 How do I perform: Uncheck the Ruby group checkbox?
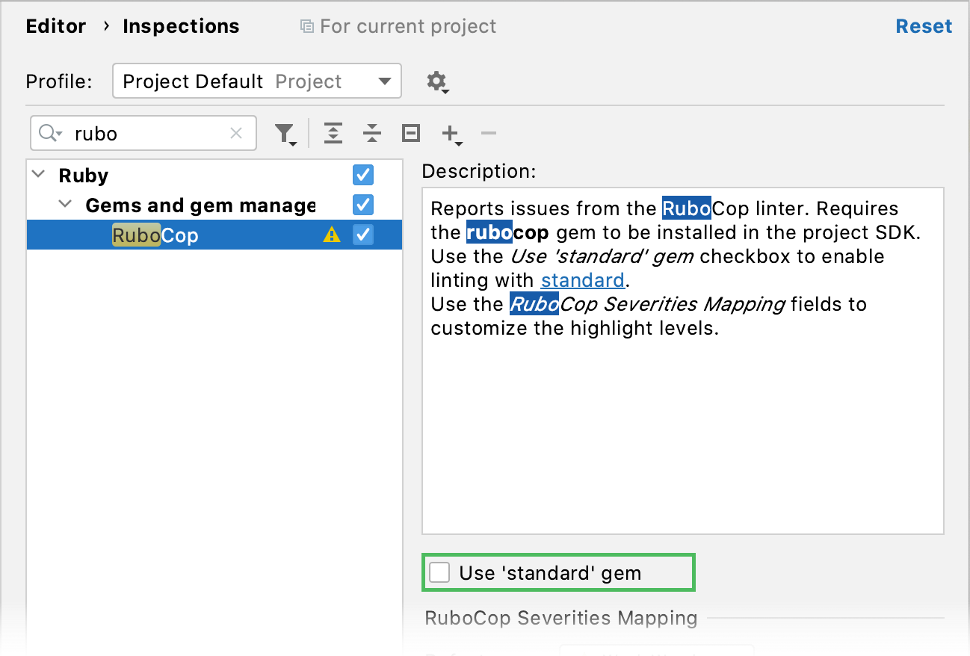(363, 175)
